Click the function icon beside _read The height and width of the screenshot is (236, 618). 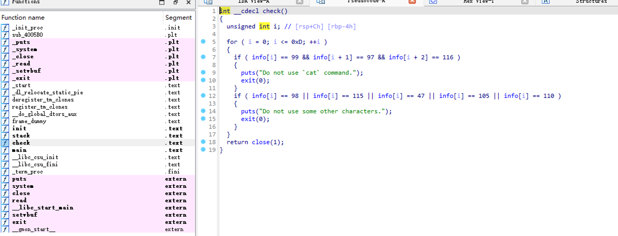[5, 64]
